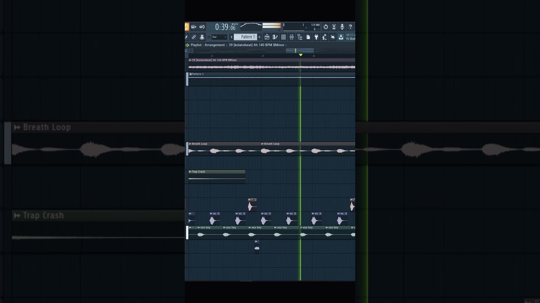The width and height of the screenshot is (540, 303).
Task: Open second Breath Loop clip menu arrow
Action: coord(262,144)
